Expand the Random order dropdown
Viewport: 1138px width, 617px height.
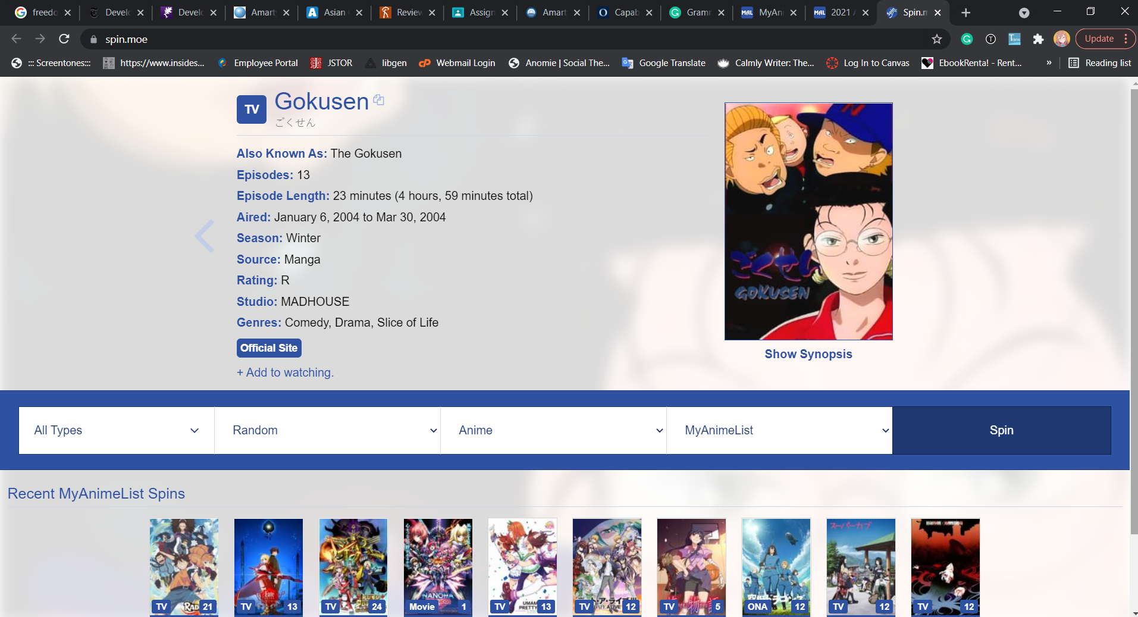[327, 430]
